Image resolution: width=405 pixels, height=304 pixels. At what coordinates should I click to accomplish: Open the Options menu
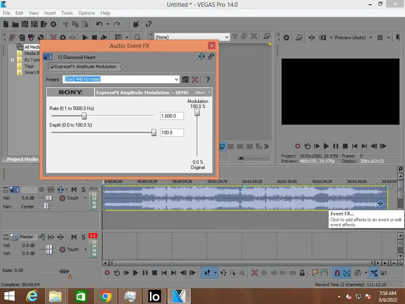[87, 13]
